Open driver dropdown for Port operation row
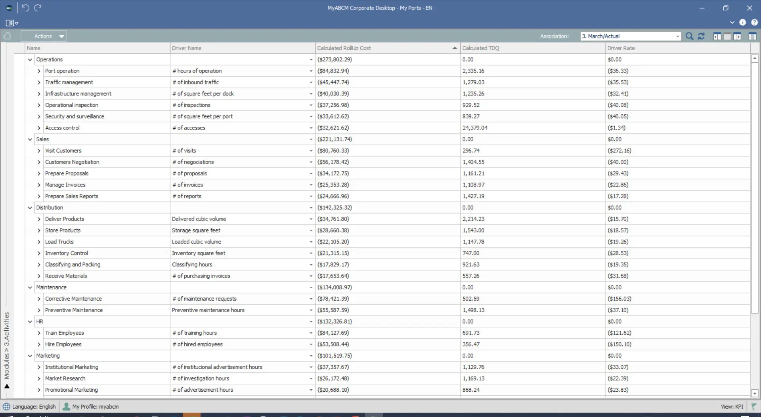Image resolution: width=761 pixels, height=417 pixels. [311, 71]
